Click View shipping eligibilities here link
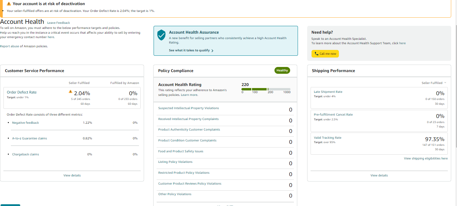Screen dimensions: 457x206 point(426,158)
